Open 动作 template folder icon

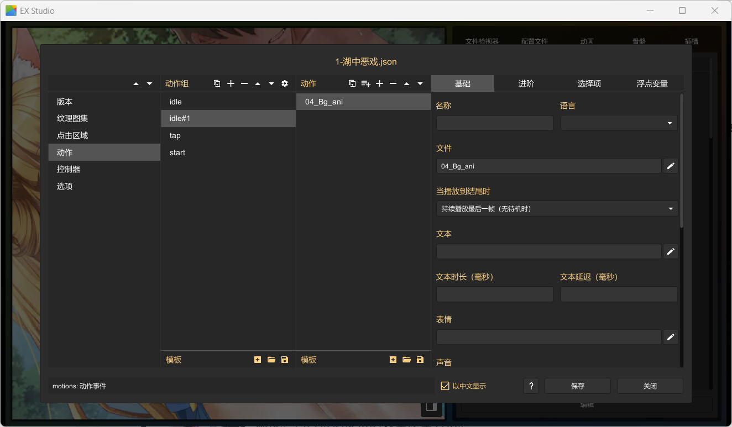pos(406,360)
